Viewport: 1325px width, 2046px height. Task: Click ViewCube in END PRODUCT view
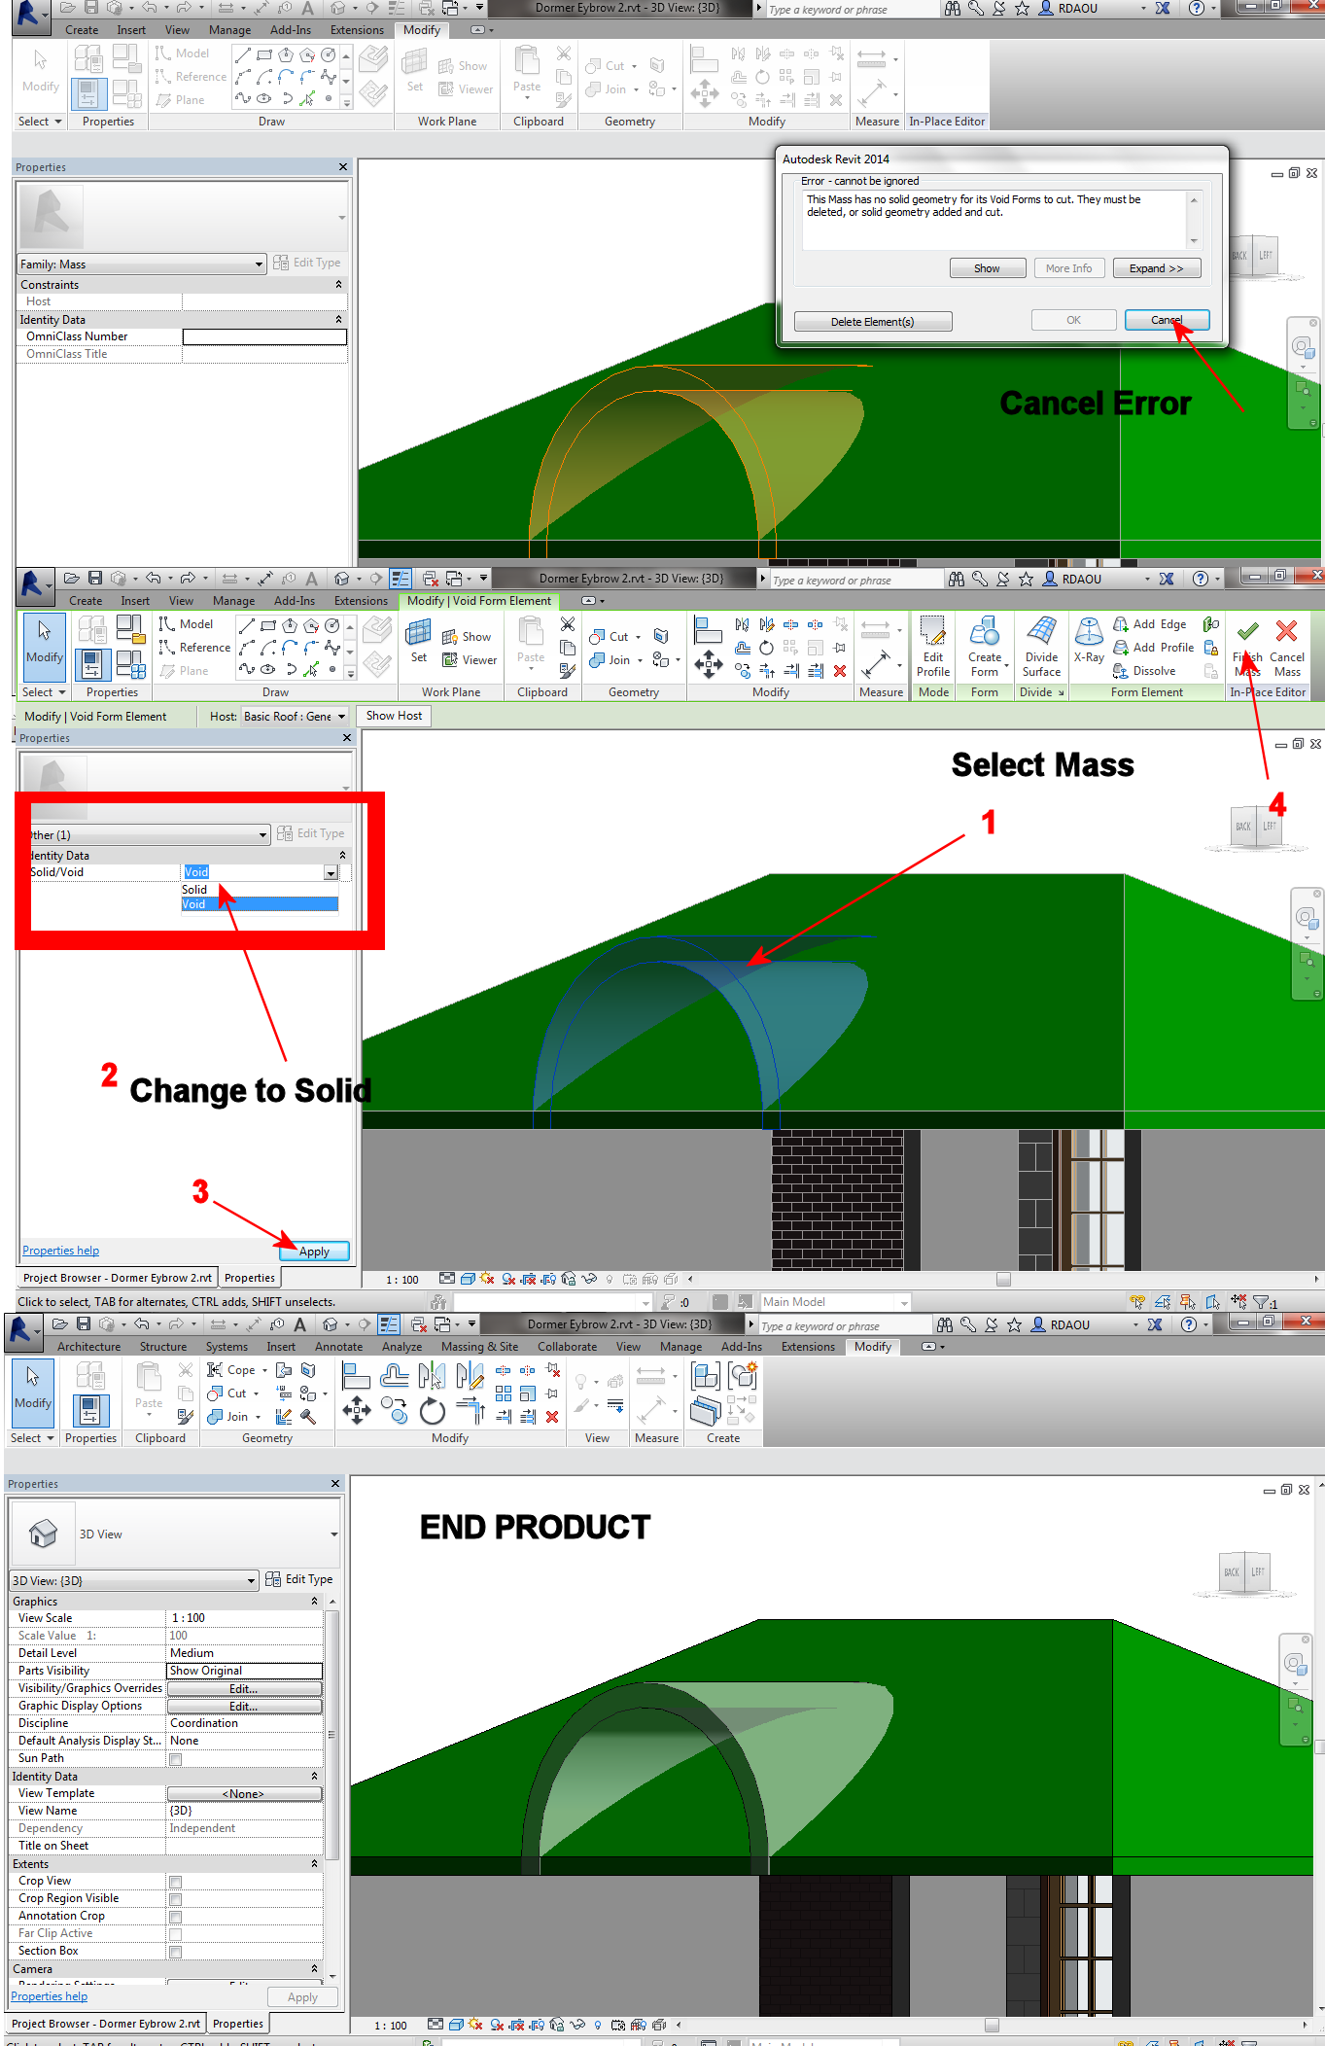click(x=1244, y=1572)
